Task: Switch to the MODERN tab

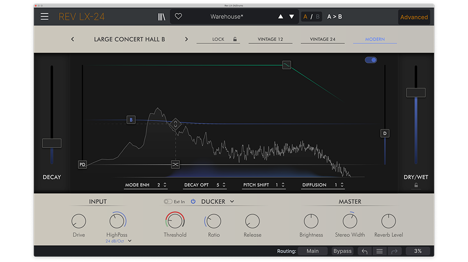Action: click(375, 40)
